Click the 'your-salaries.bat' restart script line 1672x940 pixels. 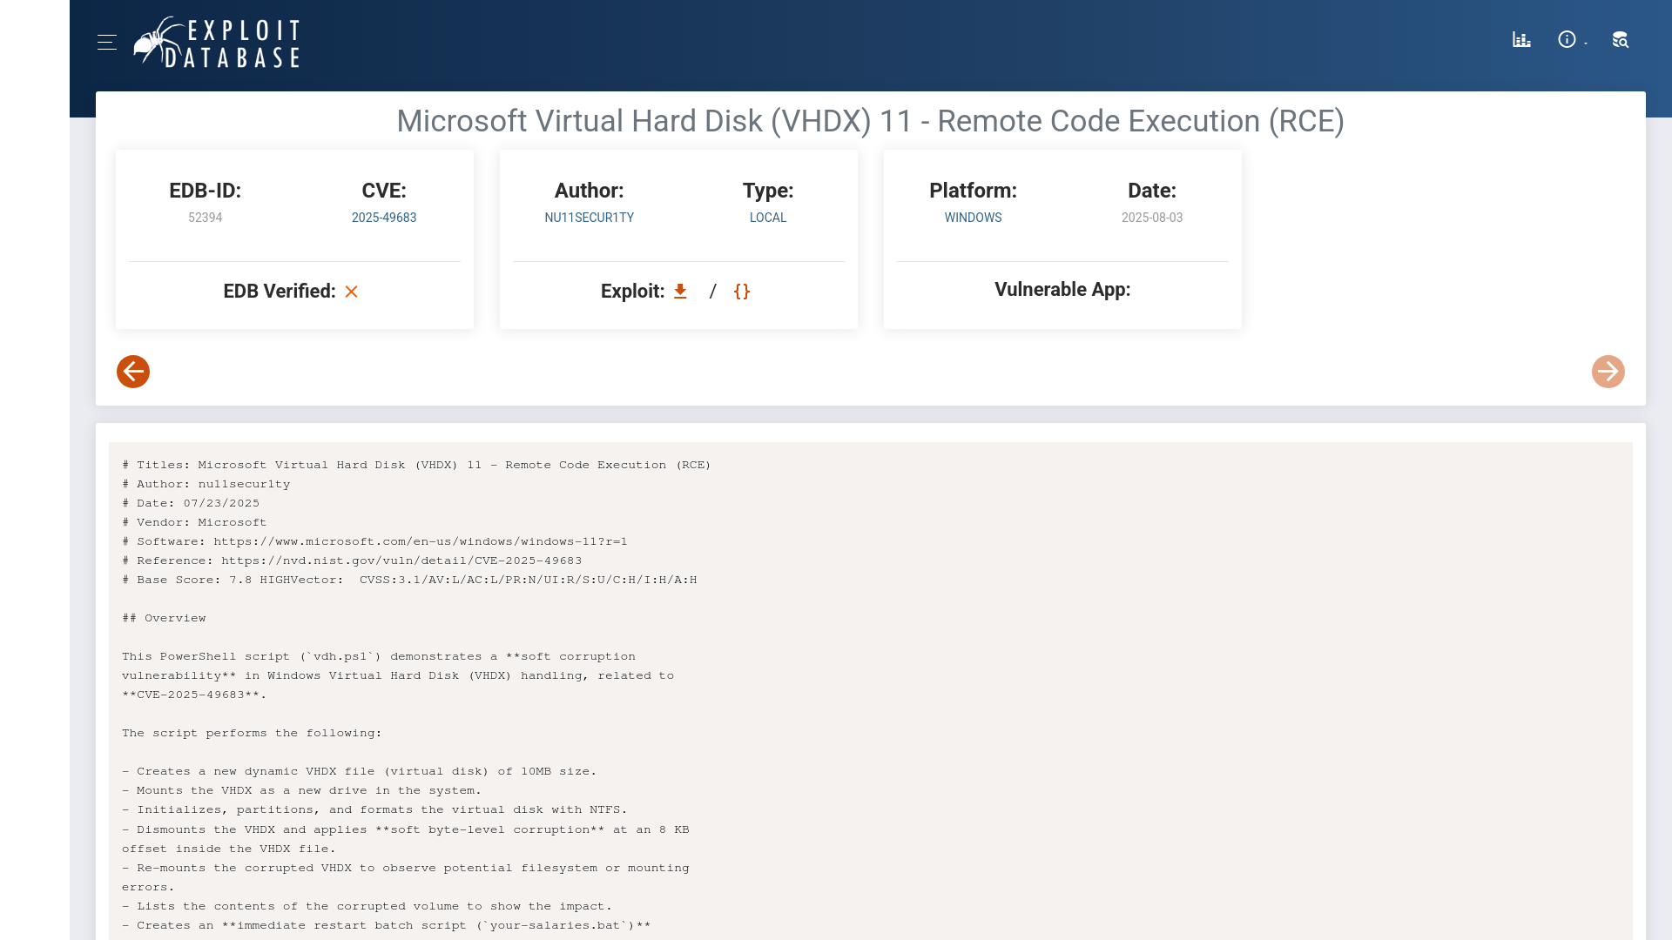(387, 925)
